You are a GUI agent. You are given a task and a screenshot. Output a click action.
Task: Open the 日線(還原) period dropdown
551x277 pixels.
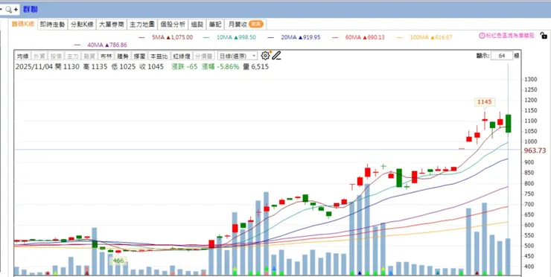(238, 56)
